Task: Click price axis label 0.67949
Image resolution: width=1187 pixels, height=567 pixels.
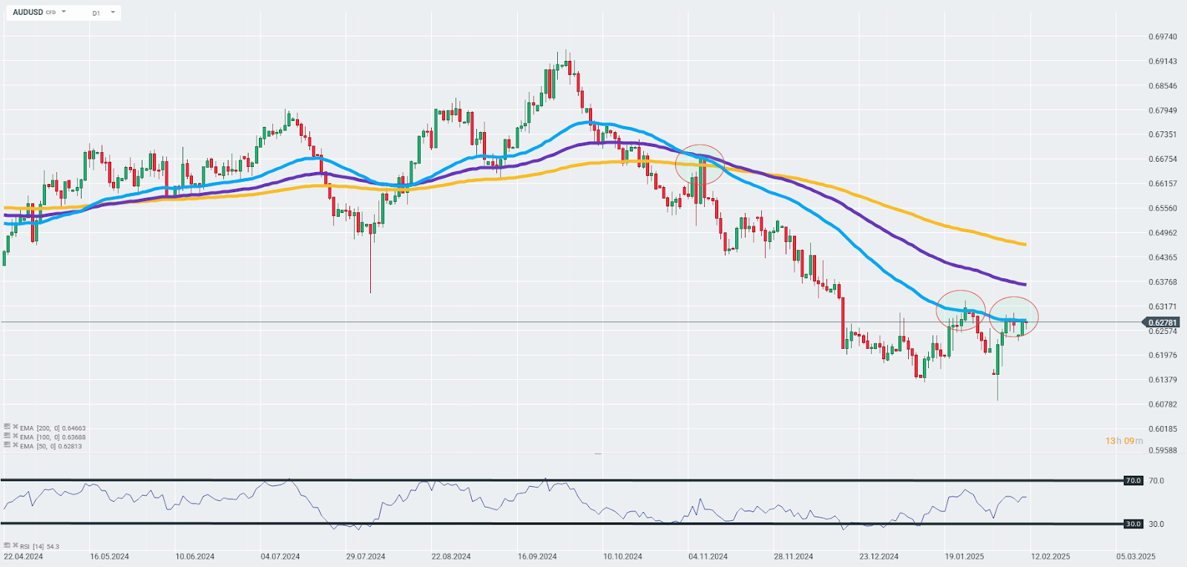Action: [1163, 110]
